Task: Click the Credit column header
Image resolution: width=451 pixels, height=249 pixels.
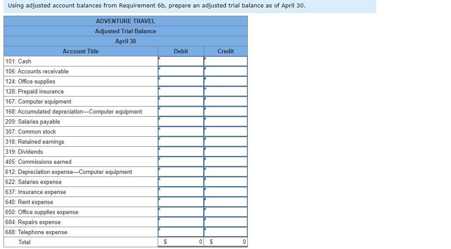Action: tap(226, 51)
